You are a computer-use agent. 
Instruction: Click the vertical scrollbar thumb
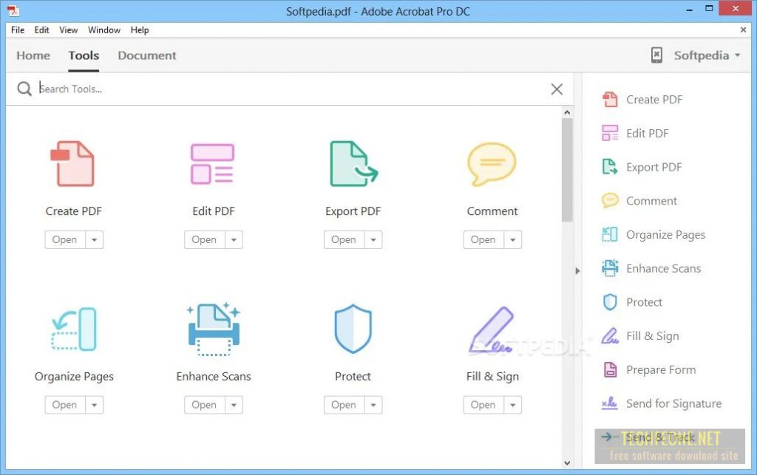click(567, 170)
